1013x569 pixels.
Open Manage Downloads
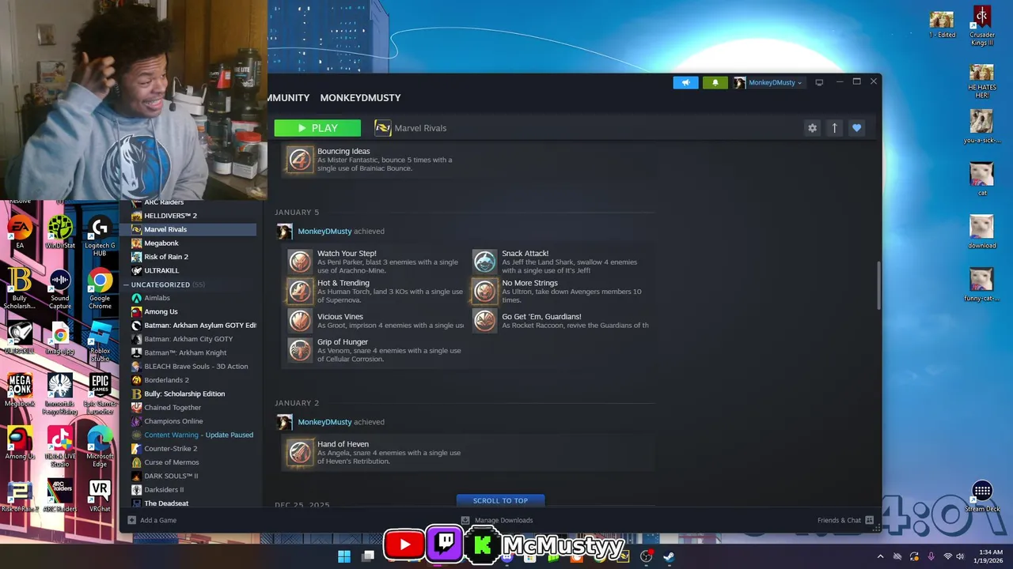pos(503,520)
